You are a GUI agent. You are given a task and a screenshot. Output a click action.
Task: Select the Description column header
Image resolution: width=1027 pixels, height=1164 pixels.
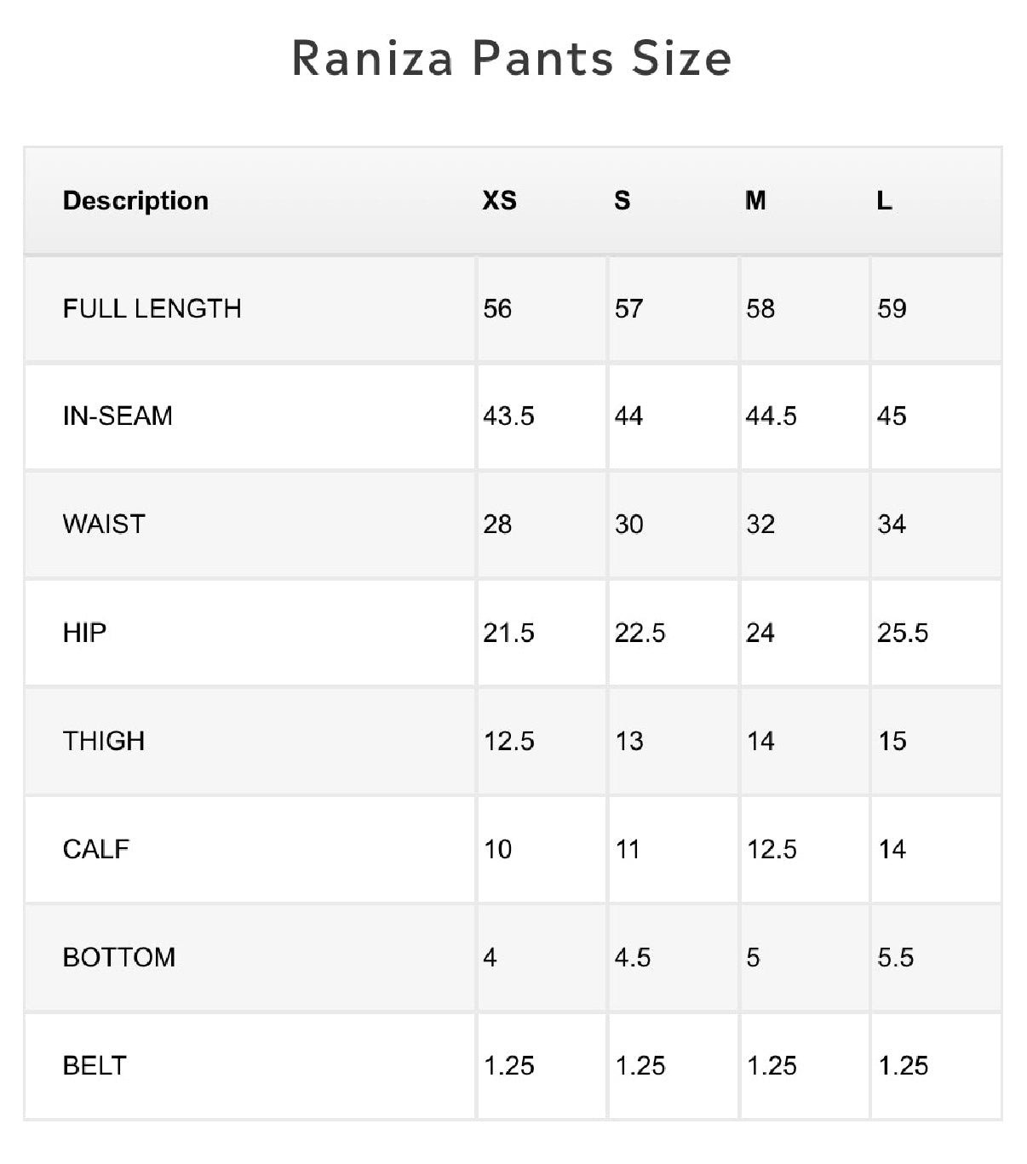(135, 201)
